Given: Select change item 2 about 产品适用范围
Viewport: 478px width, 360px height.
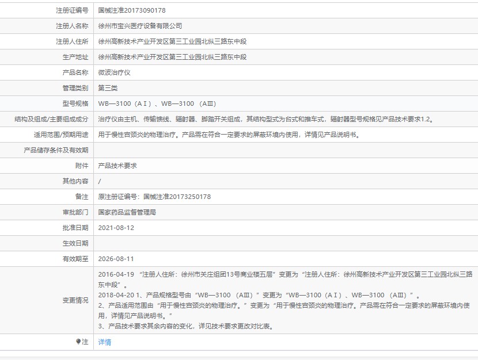Looking at the screenshot, I should [x=284, y=311].
